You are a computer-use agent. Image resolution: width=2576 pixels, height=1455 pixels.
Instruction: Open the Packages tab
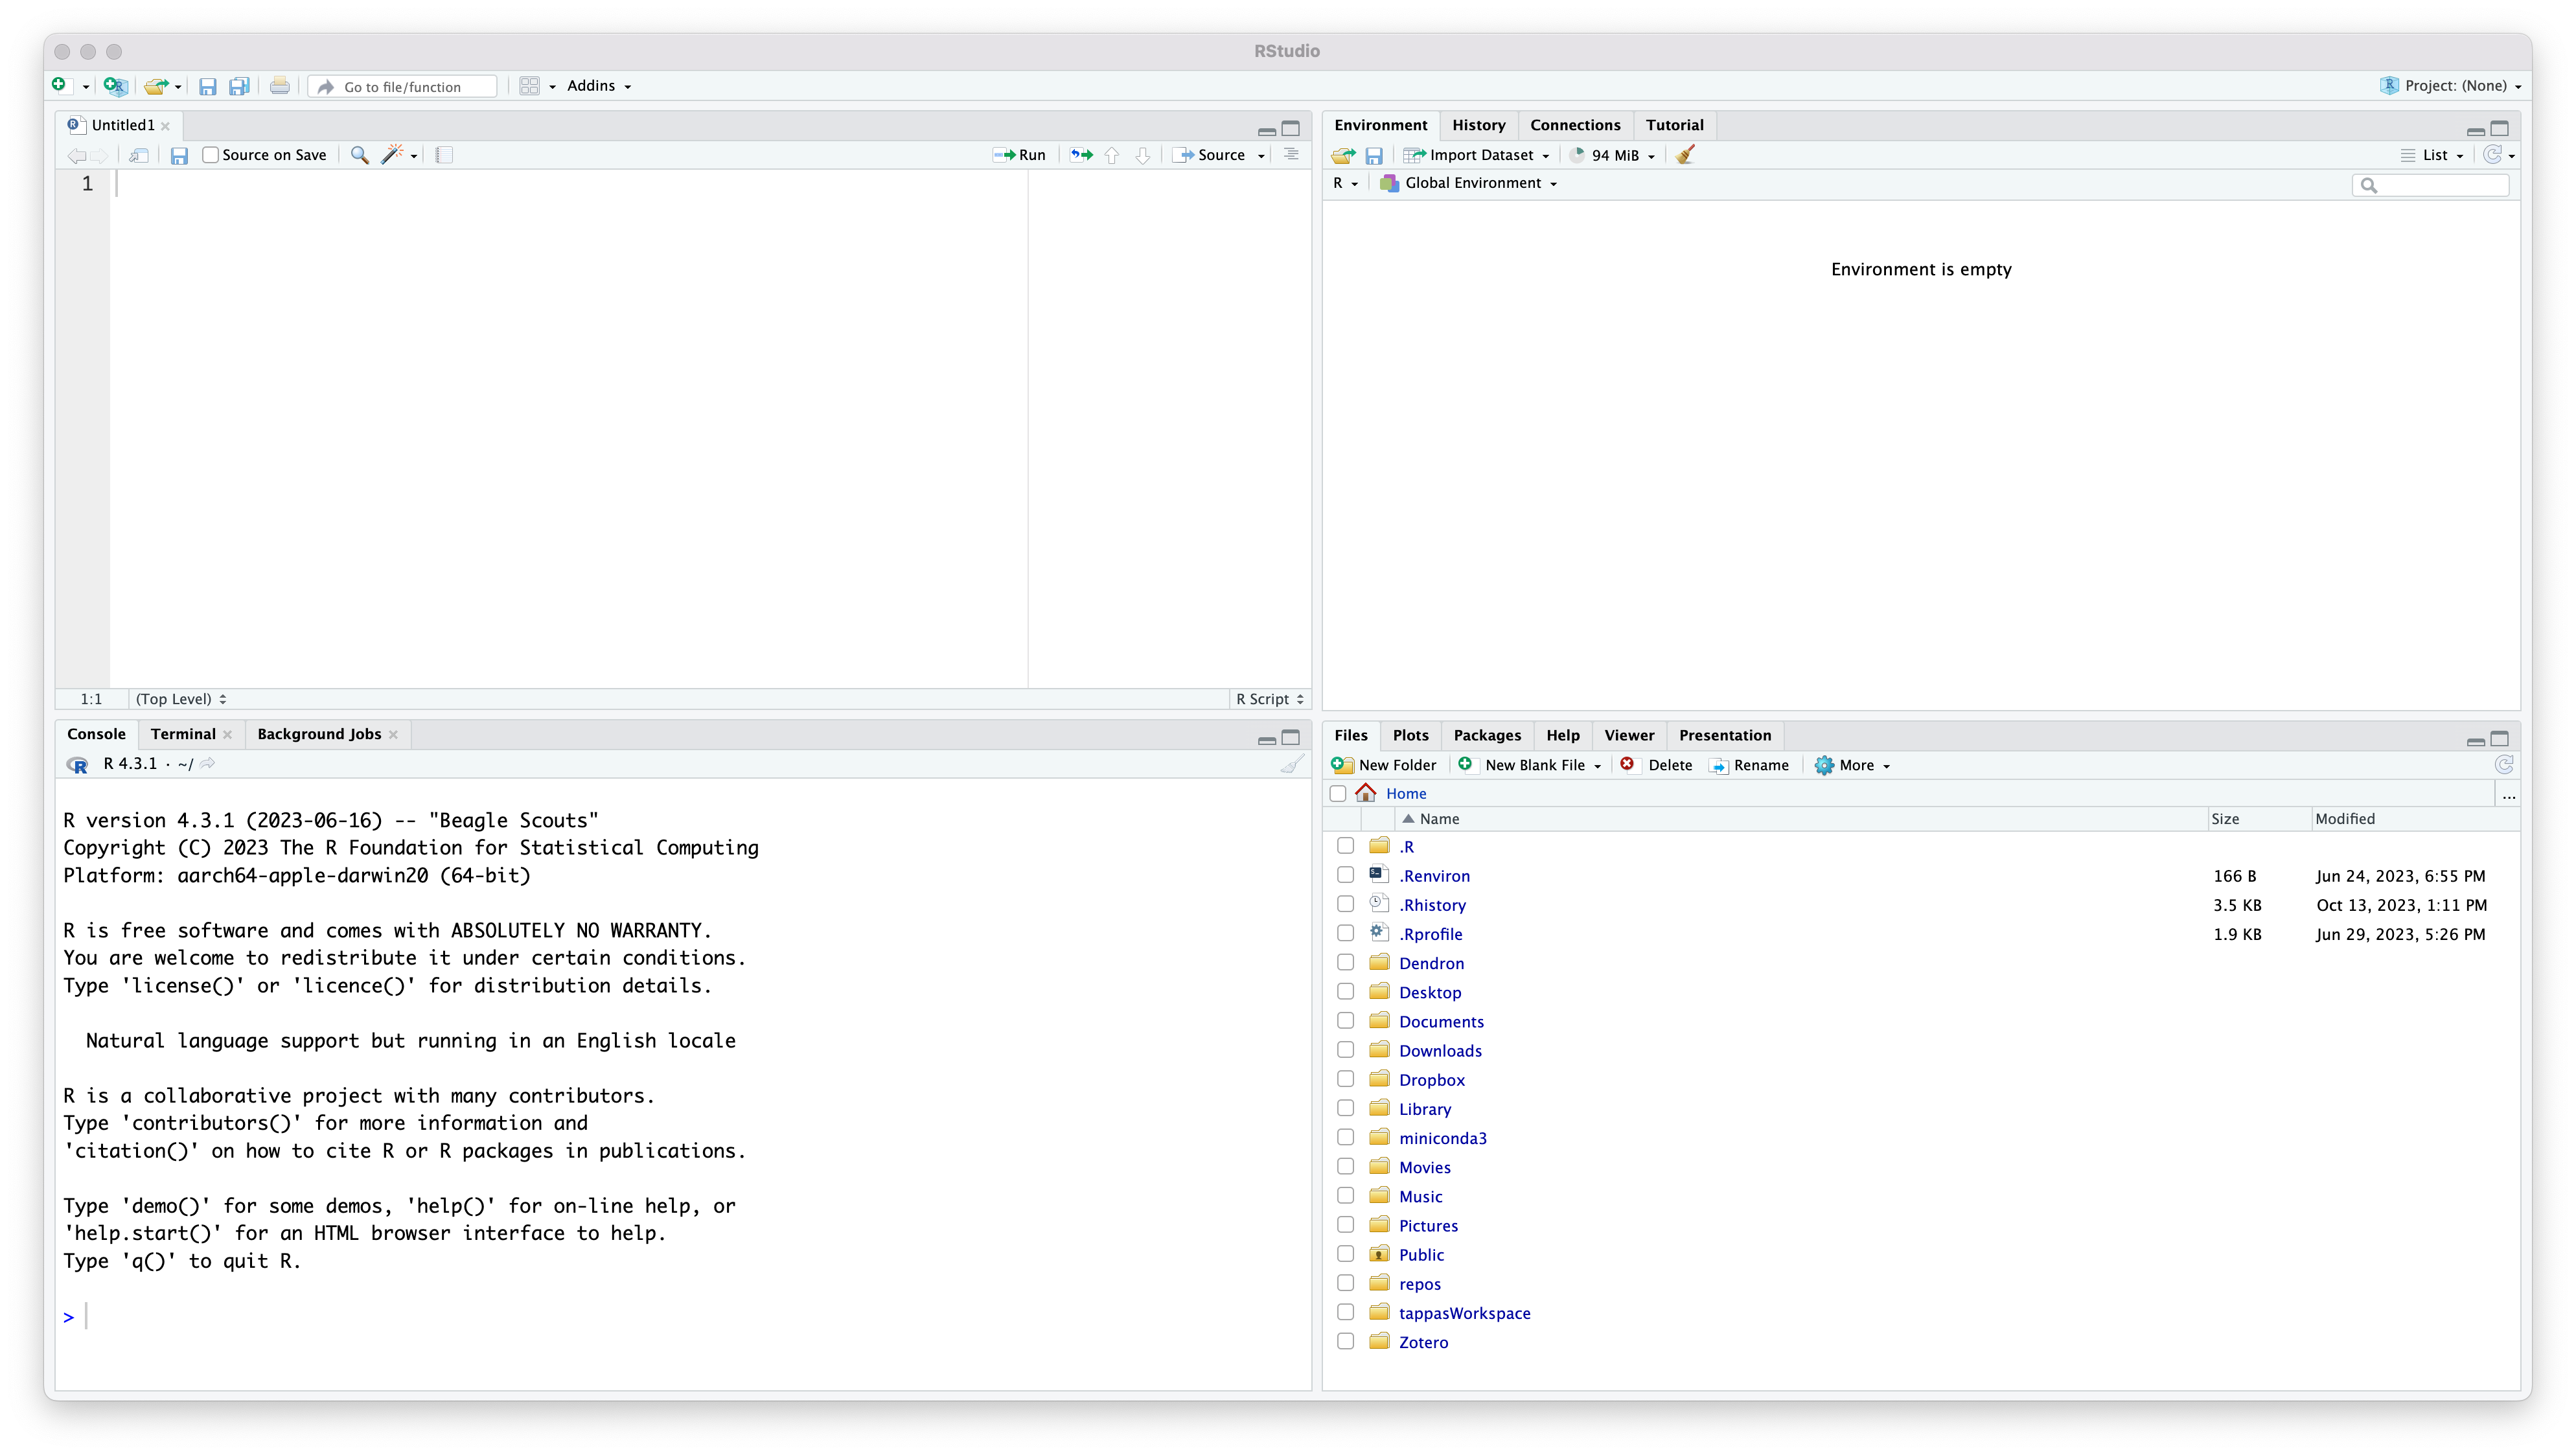pyautogui.click(x=1486, y=735)
